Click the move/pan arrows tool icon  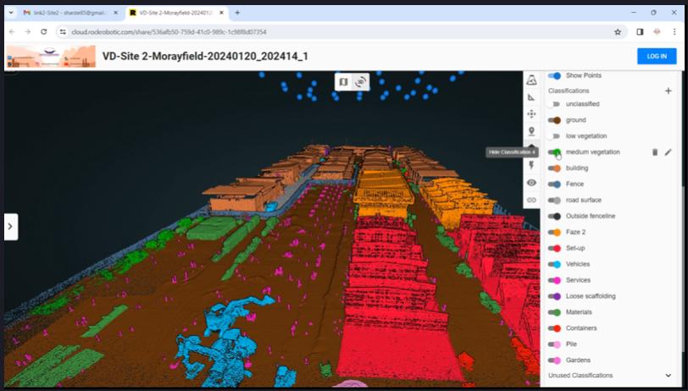pyautogui.click(x=531, y=114)
